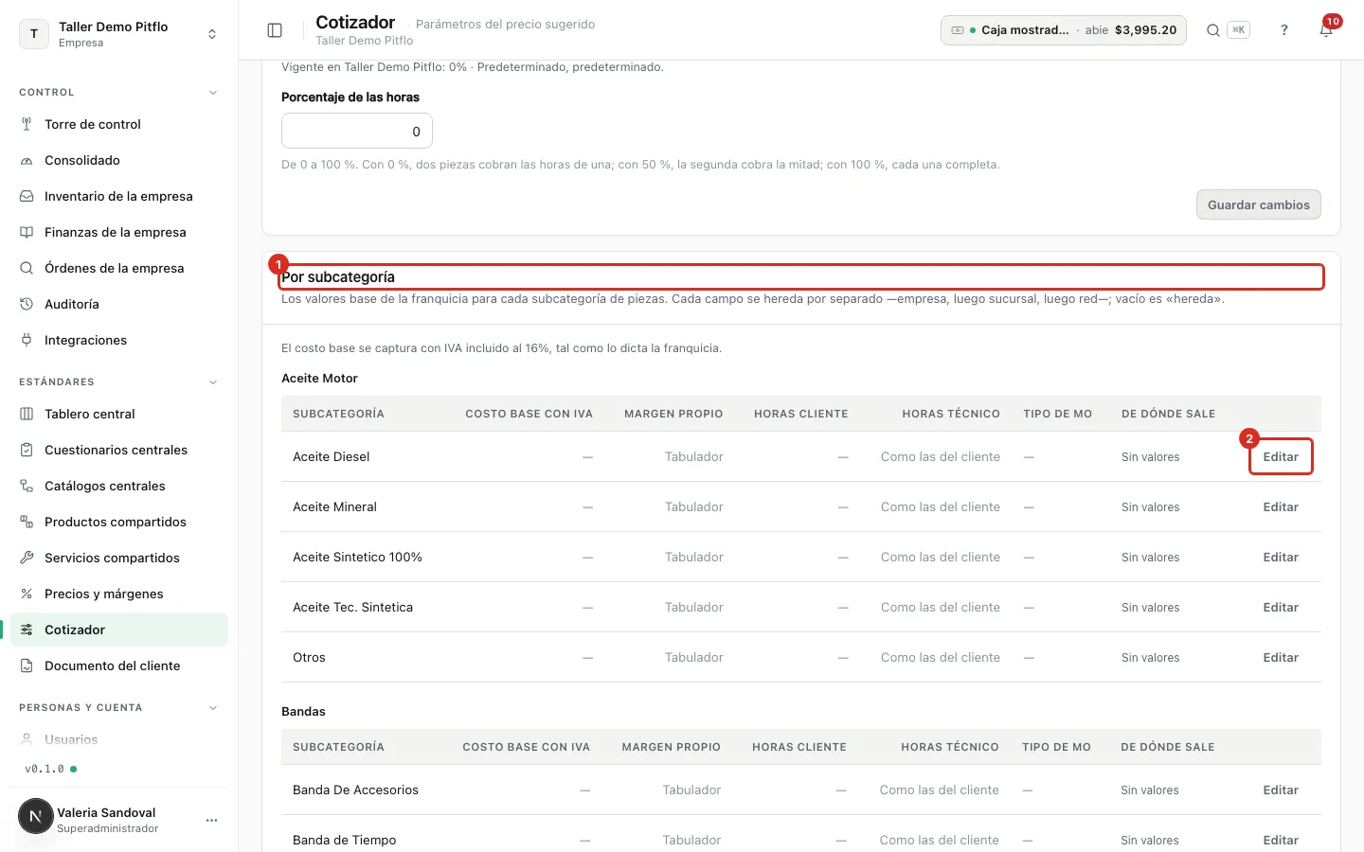Edit the Banda De Accesorios row

[1281, 790]
